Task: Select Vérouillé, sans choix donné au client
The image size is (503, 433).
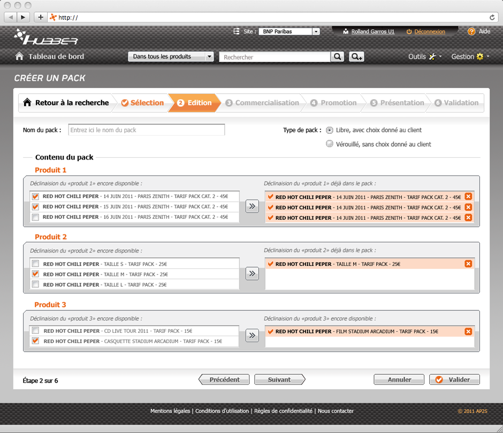Action: point(330,144)
